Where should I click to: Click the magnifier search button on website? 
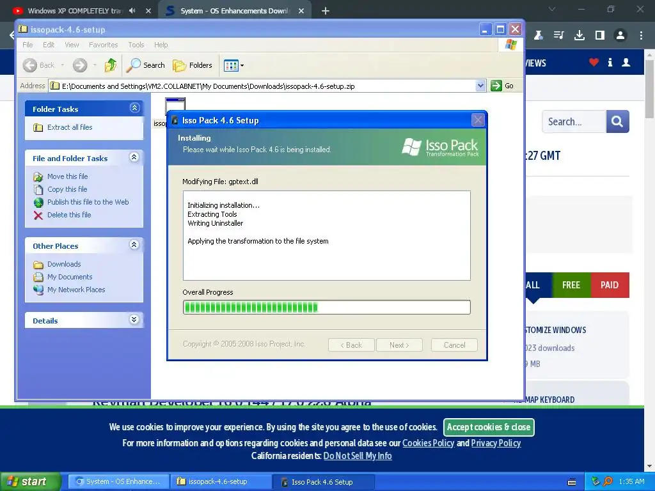coord(617,121)
